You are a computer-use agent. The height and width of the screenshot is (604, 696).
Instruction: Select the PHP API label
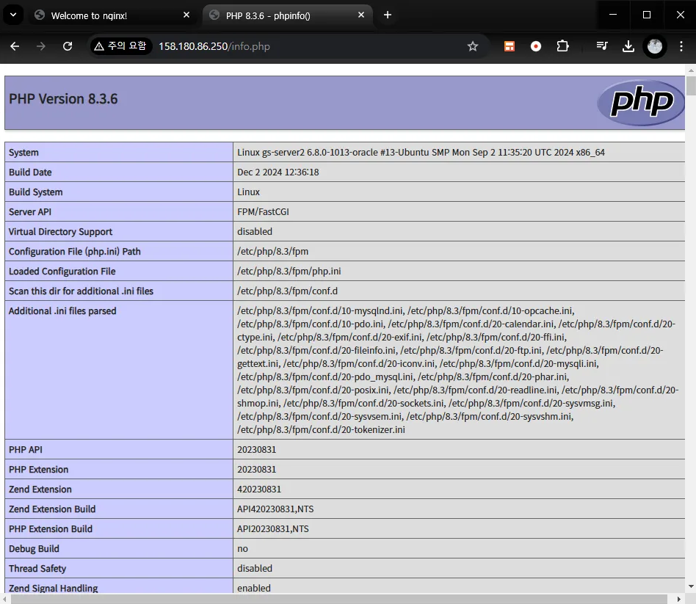pos(25,450)
